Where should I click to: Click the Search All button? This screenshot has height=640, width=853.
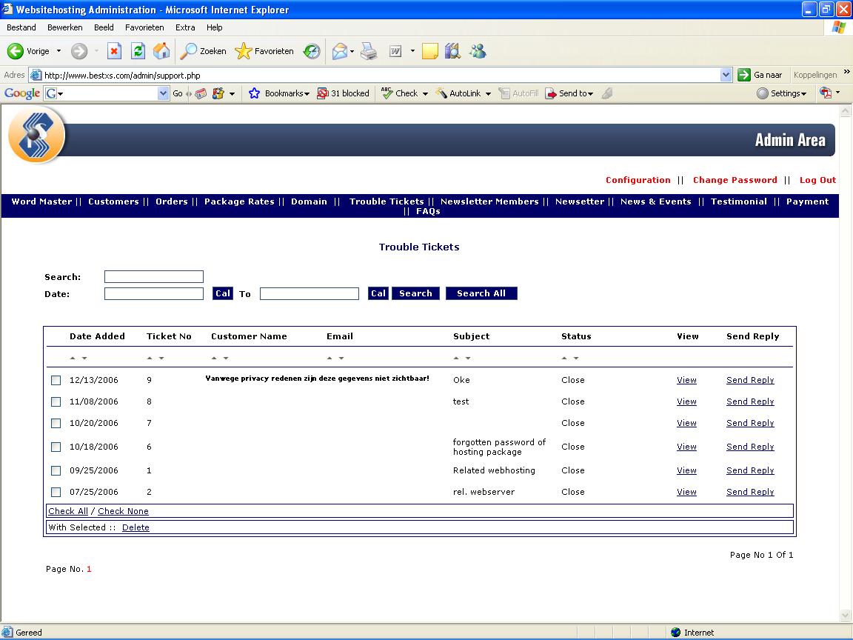point(481,293)
